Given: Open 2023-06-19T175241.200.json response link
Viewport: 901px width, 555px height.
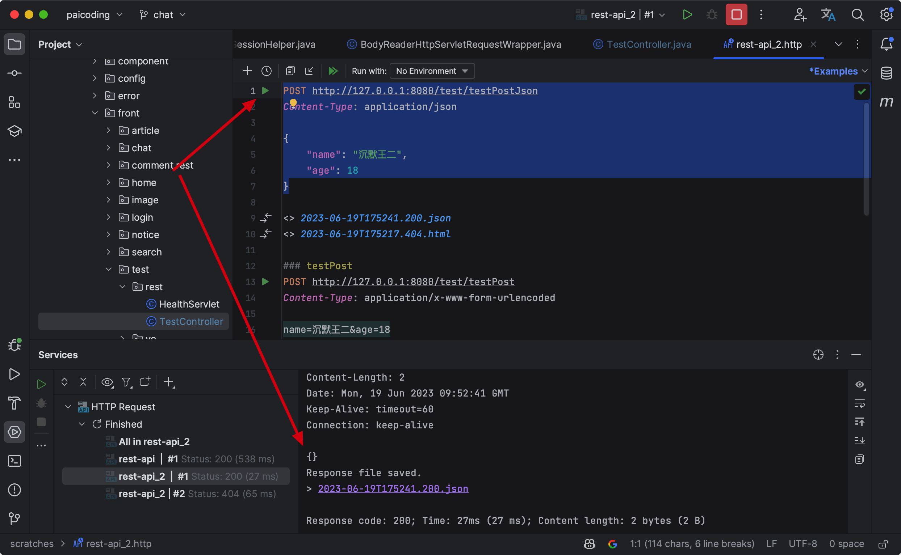Looking at the screenshot, I should click(393, 488).
